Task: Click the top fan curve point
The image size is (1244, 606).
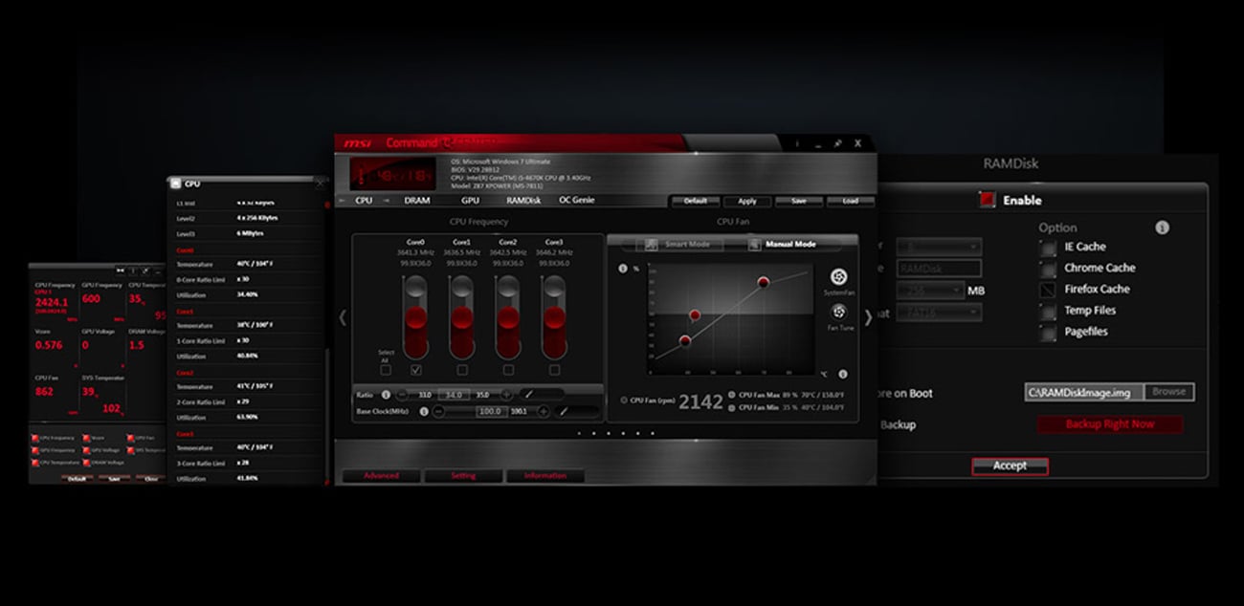Action: 763,282
